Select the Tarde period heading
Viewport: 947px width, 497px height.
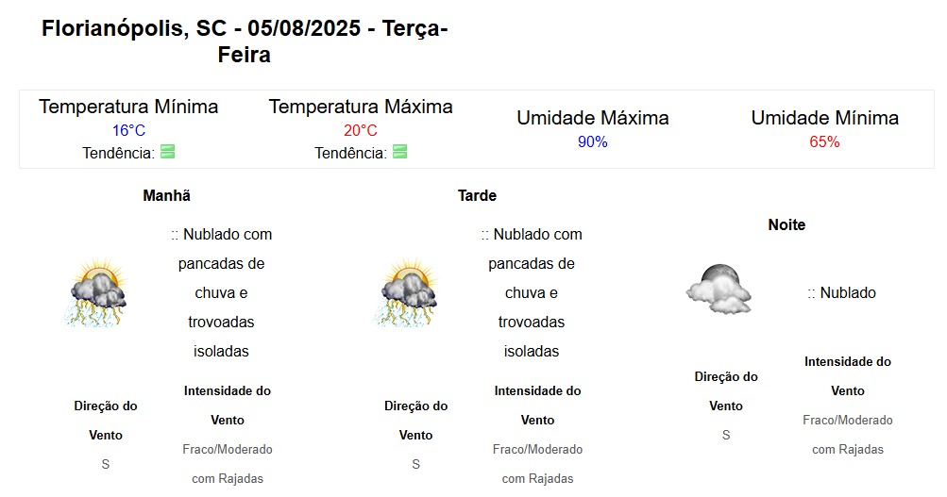click(x=477, y=195)
